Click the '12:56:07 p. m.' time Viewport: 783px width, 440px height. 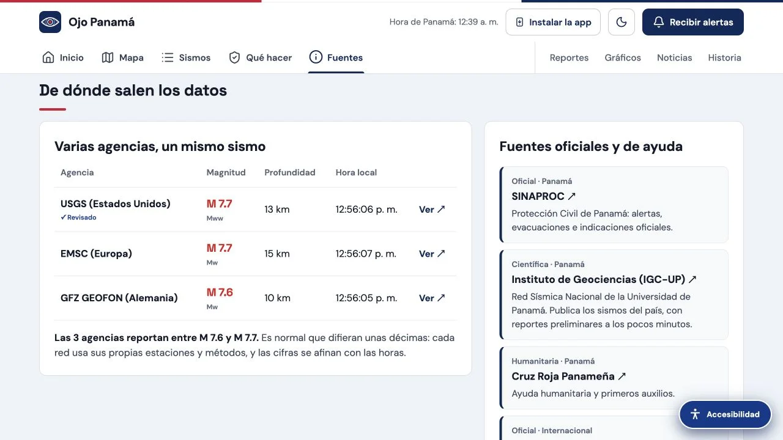click(366, 254)
